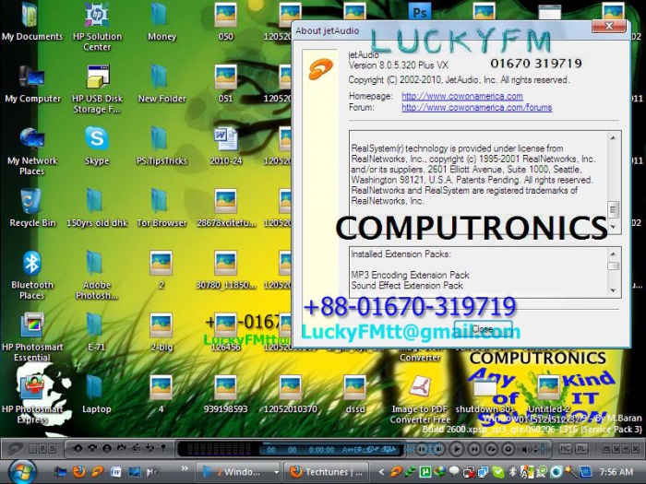Click the jetAudio logo on the toolbar
The width and height of the screenshot is (646, 484).
pyautogui.click(x=15, y=449)
